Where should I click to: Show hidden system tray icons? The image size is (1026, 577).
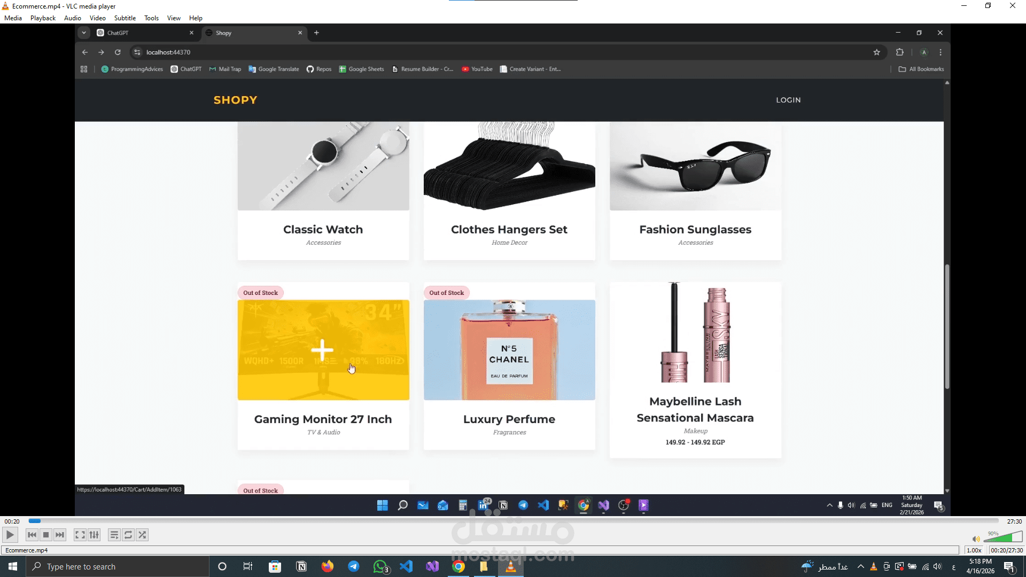coord(860,566)
